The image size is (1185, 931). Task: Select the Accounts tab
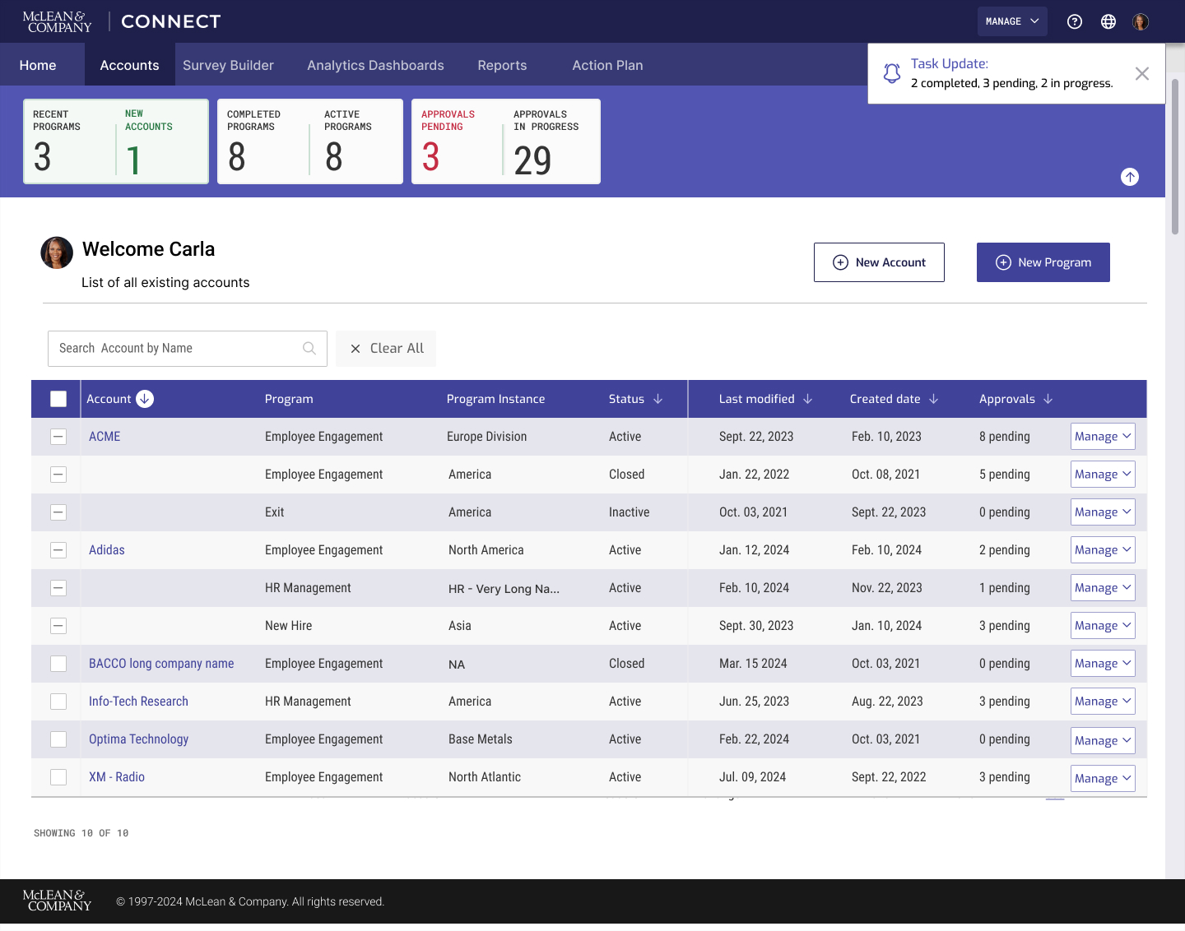pos(129,65)
